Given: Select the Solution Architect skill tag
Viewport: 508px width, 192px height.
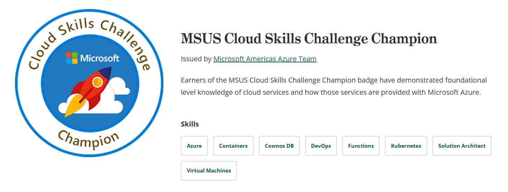Looking at the screenshot, I should [462, 146].
